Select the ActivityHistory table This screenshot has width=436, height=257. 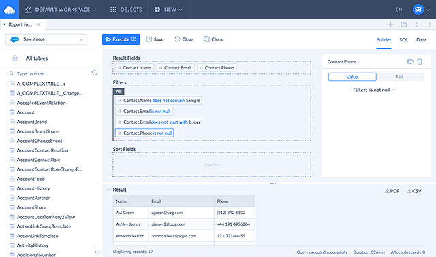coord(33,245)
